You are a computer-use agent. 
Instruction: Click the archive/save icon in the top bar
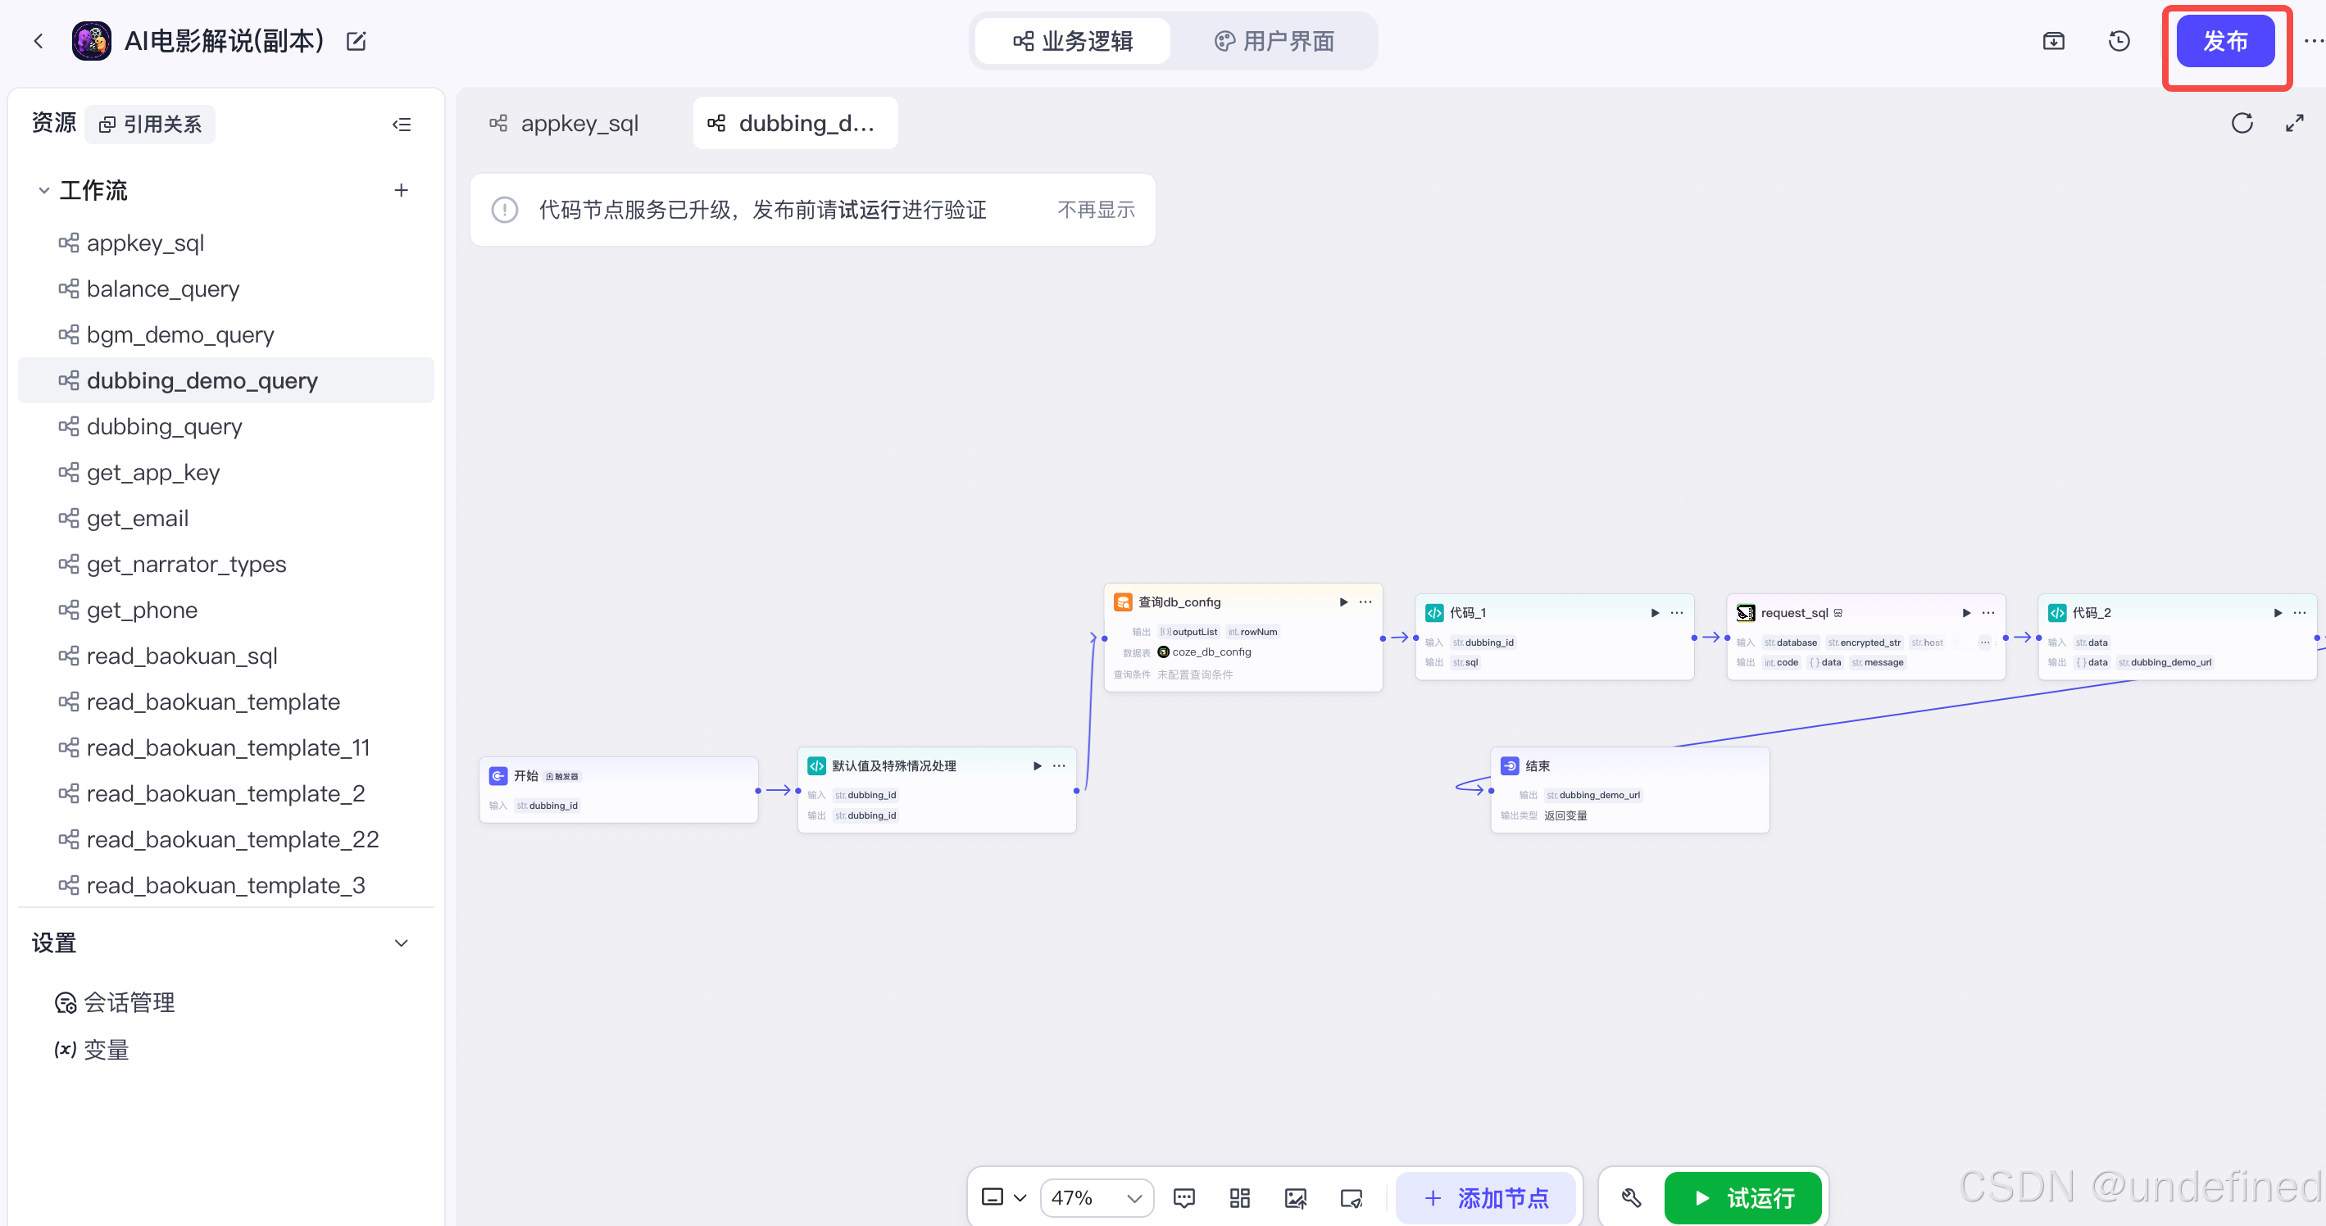coord(2054,41)
